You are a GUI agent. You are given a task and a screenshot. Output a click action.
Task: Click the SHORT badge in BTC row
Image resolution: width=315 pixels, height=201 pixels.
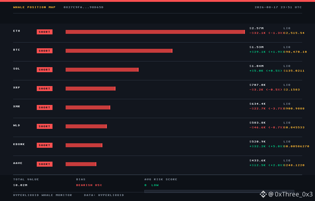[x=45, y=51]
